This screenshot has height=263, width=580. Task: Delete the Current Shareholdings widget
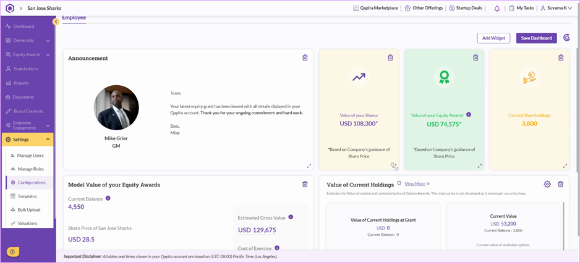pos(561,57)
